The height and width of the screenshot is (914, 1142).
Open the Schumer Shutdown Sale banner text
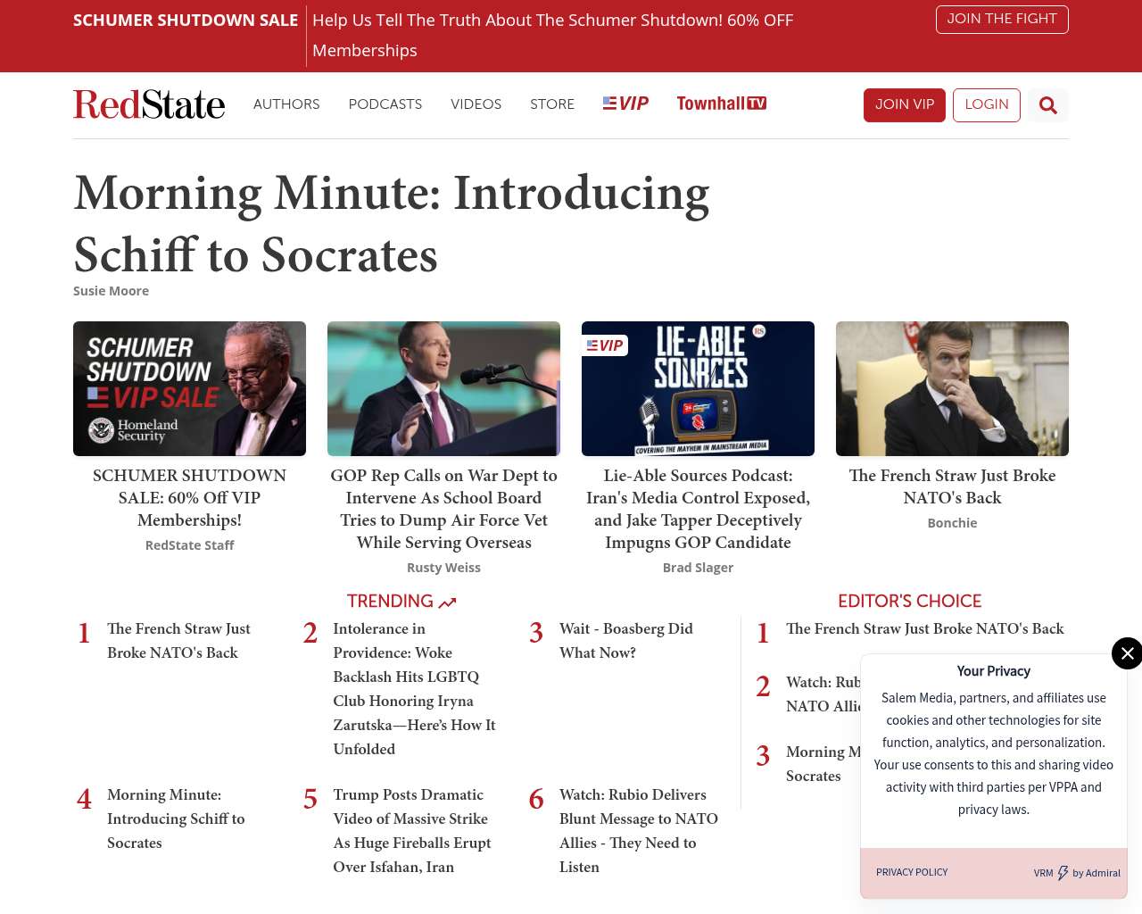click(186, 21)
